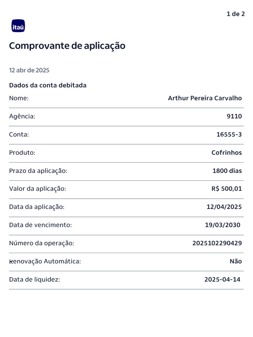The image size is (253, 337).
Task: Click the Agência number 9110
Action: [x=234, y=116]
